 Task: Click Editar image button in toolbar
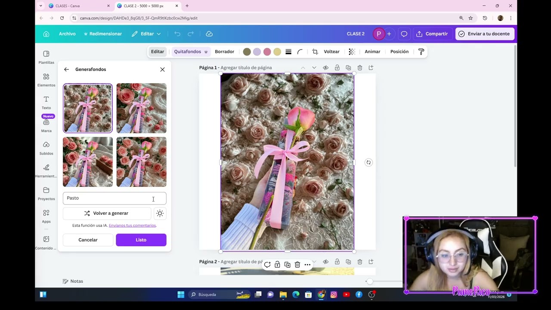pos(158,52)
